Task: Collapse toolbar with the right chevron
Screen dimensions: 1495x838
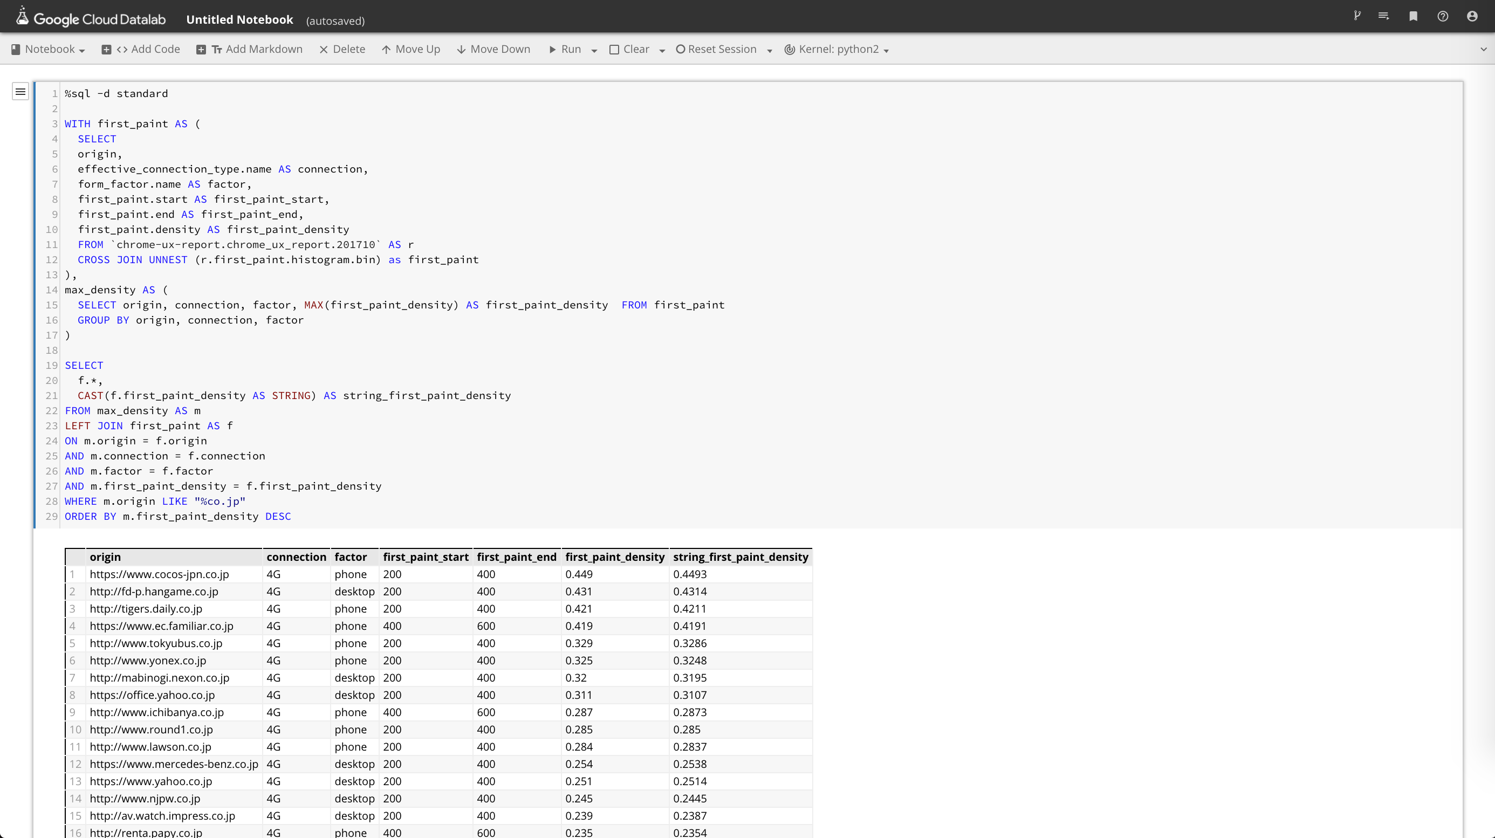Action: (1483, 49)
